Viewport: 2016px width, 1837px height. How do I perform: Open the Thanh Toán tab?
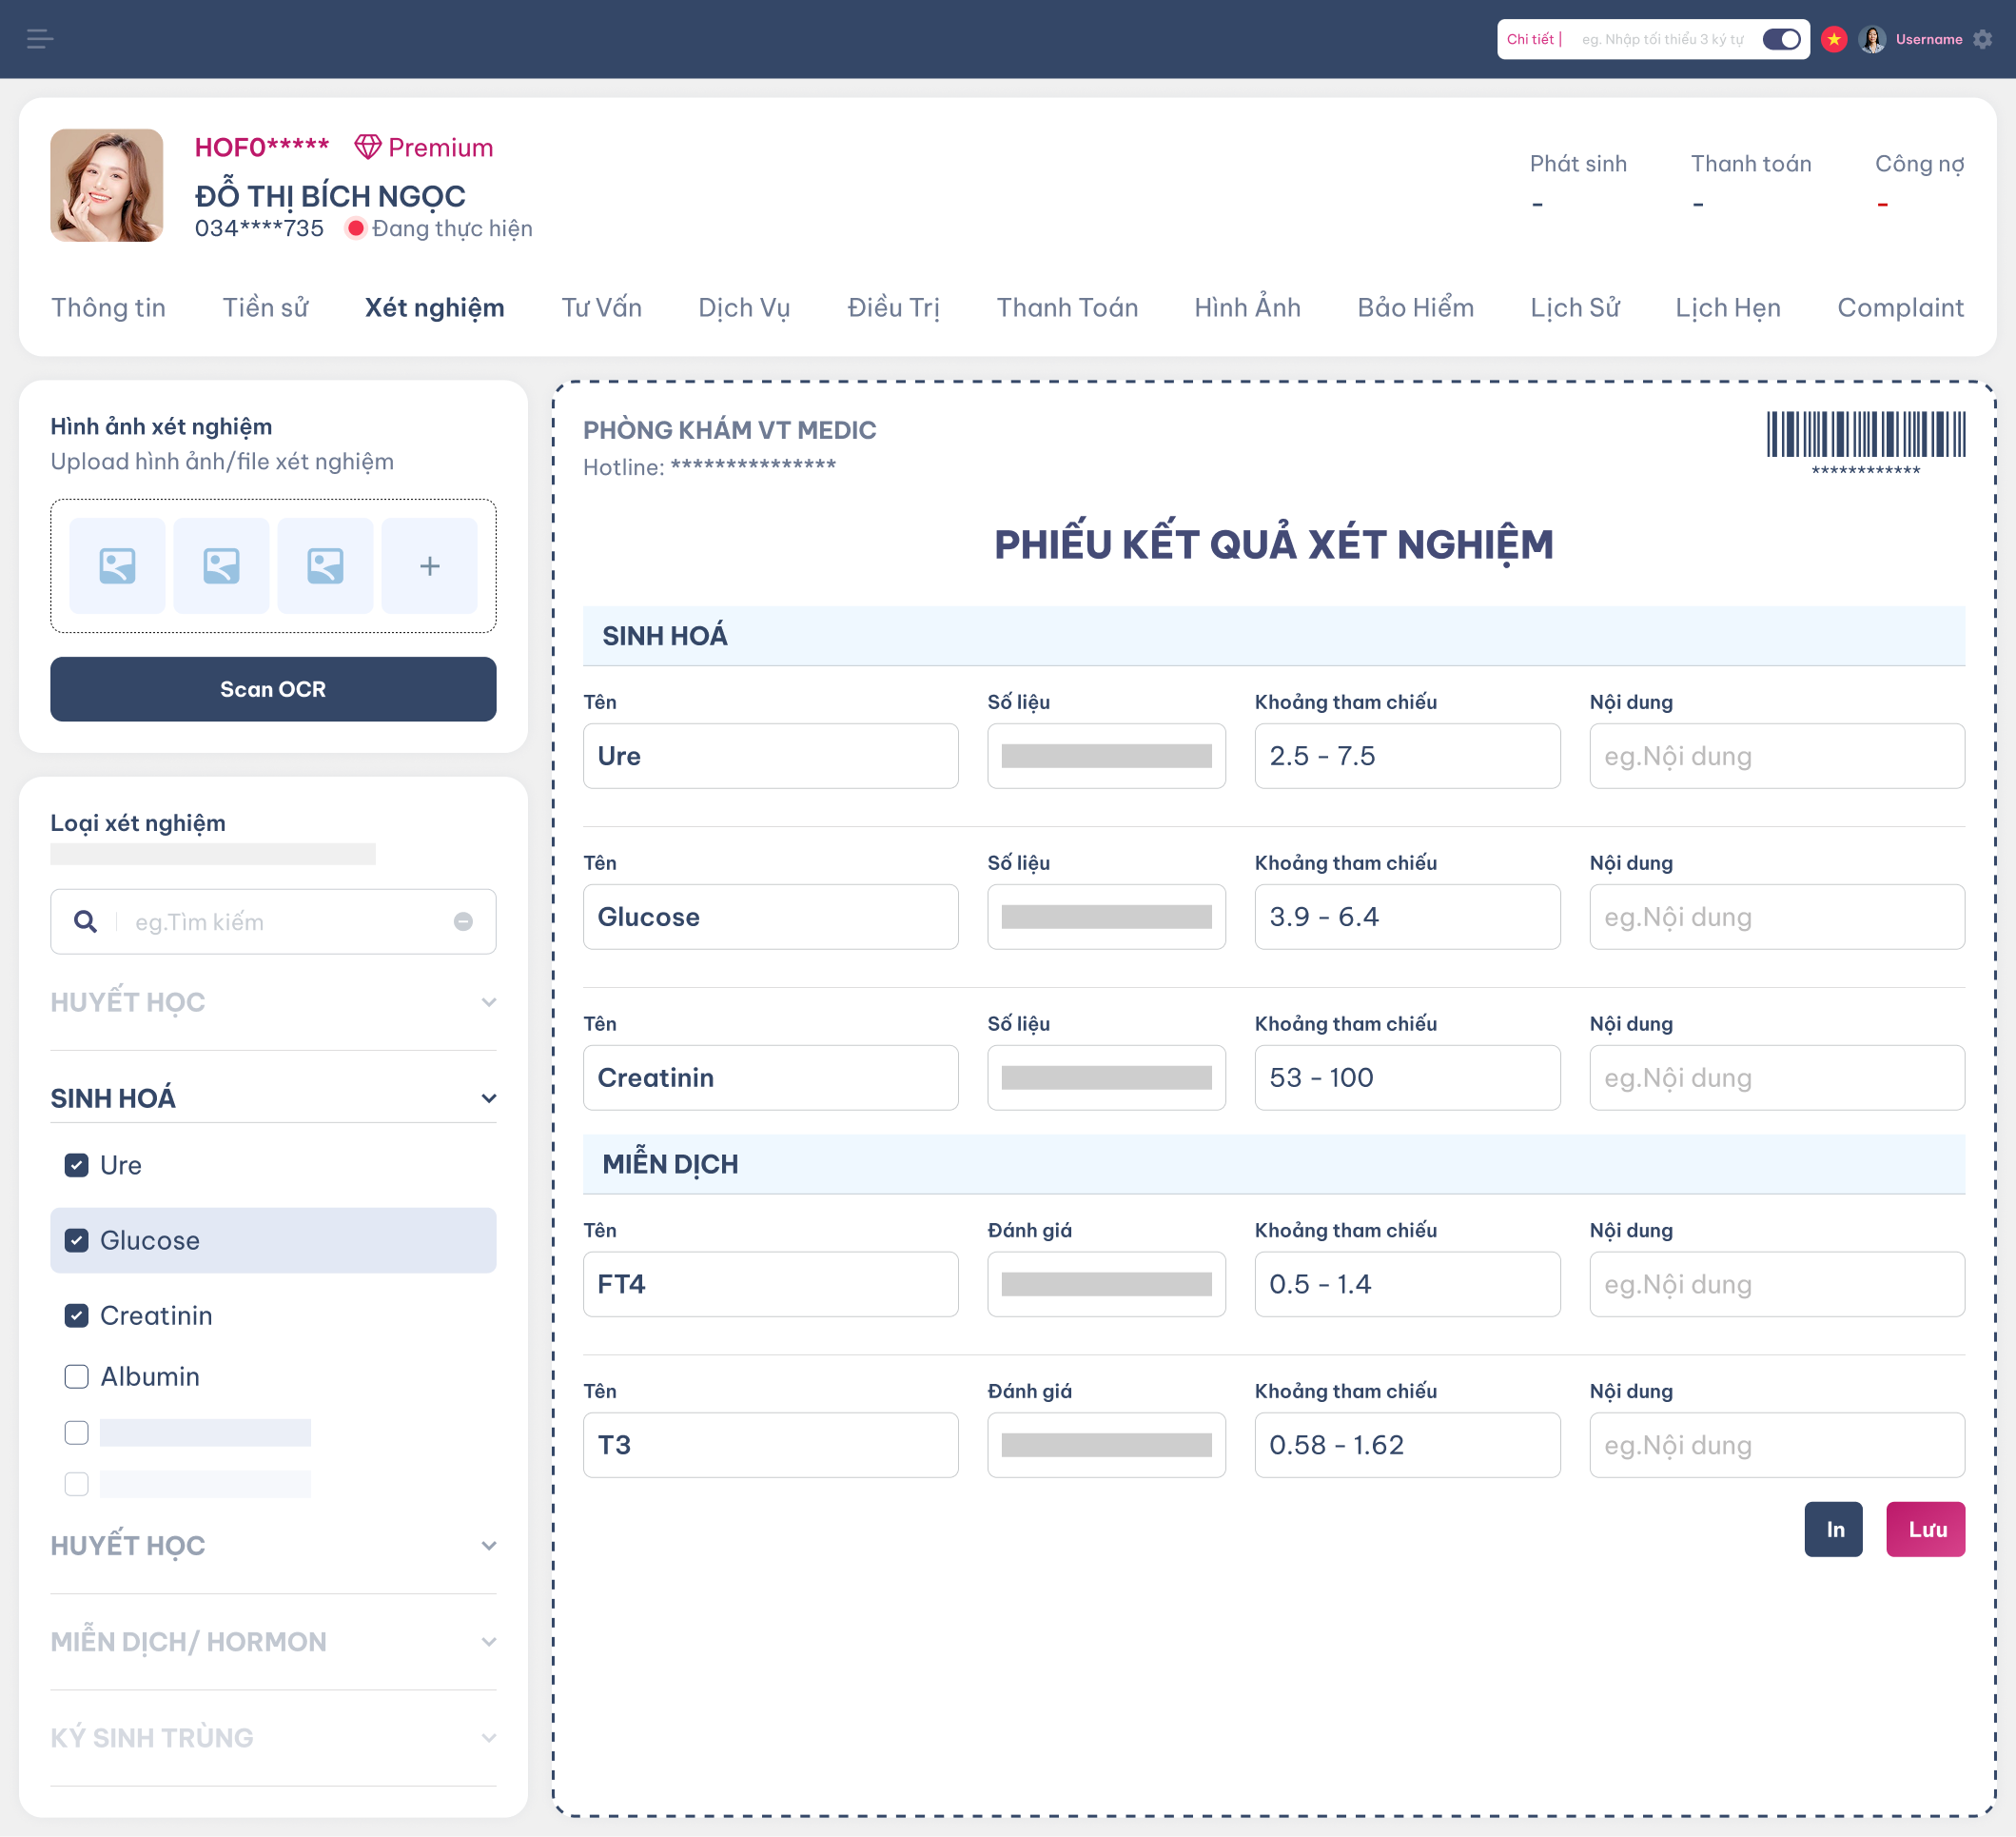click(x=1067, y=308)
